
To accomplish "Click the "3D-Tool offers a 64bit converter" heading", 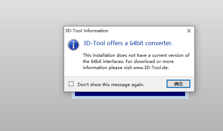I will coord(128,43).
